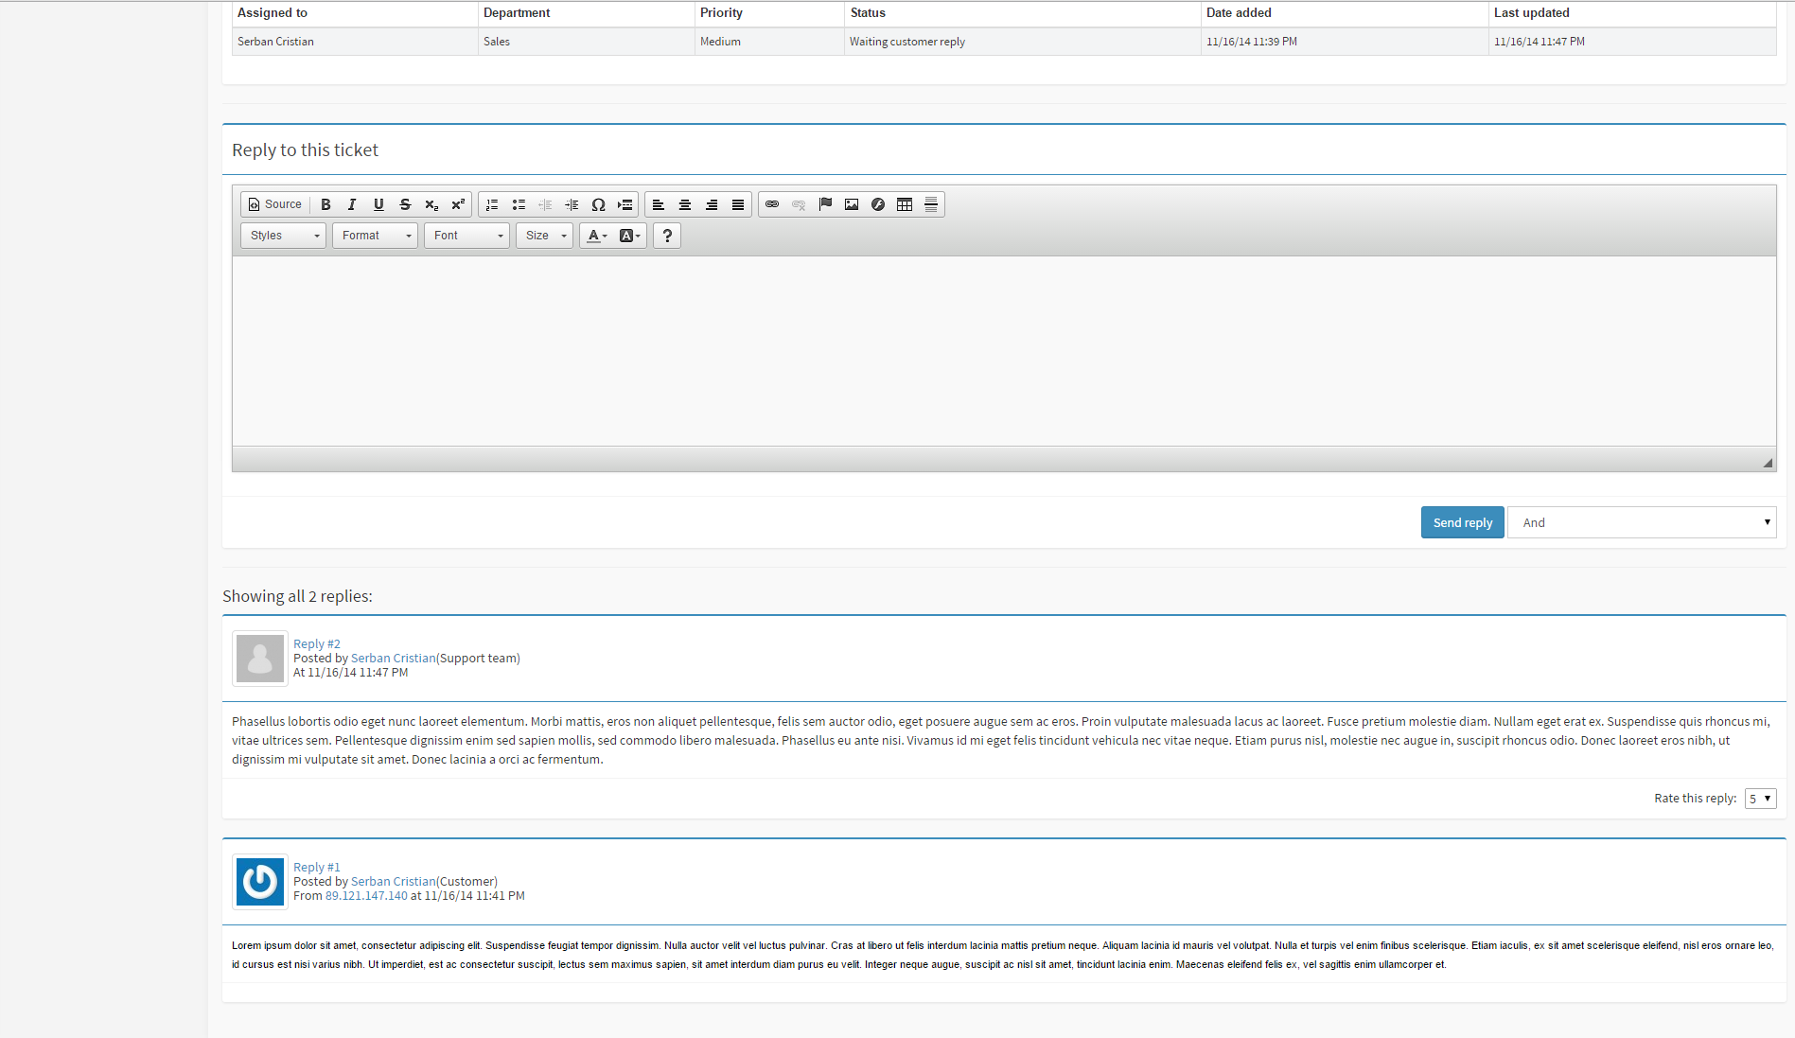Screen dimensions: 1795x1038
Task: Open the Rate this reply dropdown
Action: click(1760, 799)
